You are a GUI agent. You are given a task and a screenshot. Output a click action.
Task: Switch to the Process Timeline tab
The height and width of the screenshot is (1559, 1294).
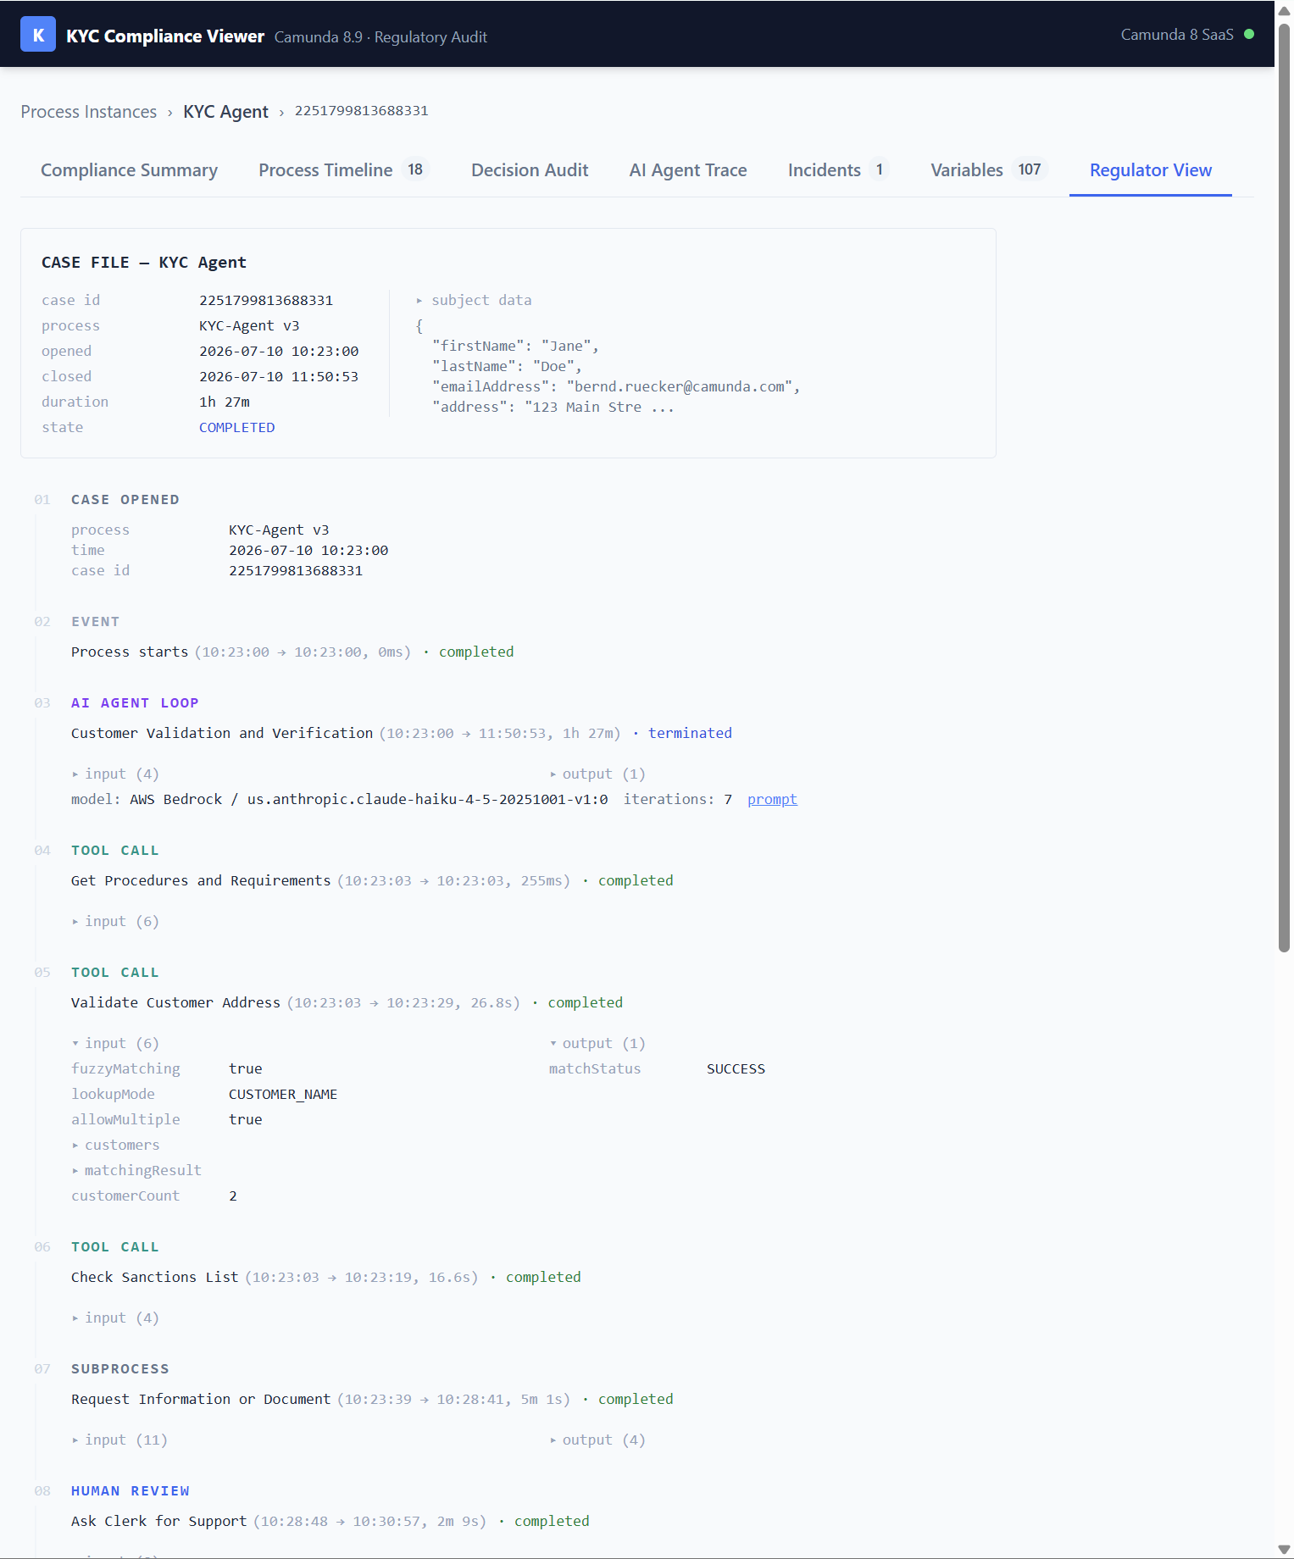(x=343, y=170)
